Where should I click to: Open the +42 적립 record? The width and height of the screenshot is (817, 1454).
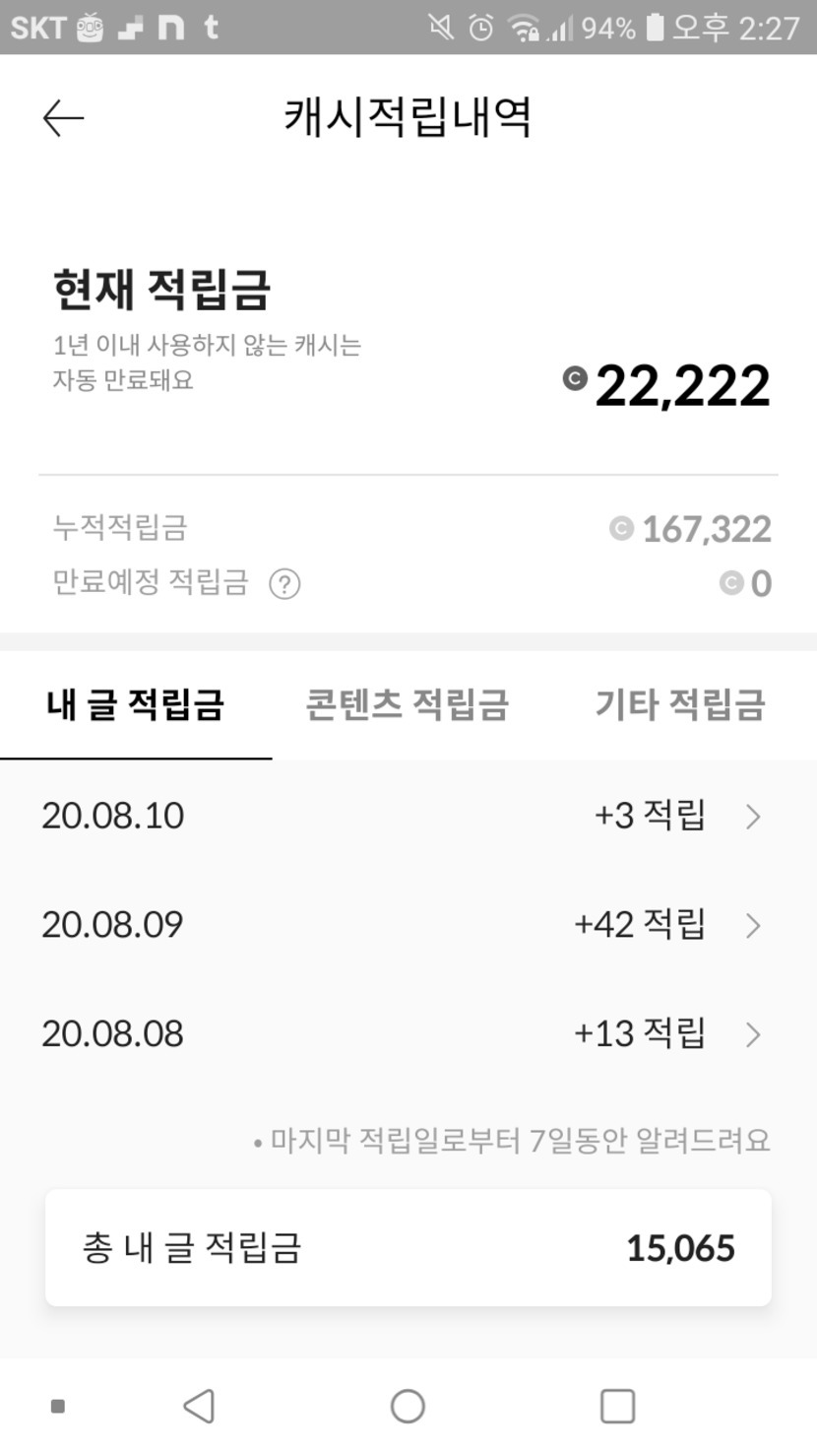coord(640,925)
